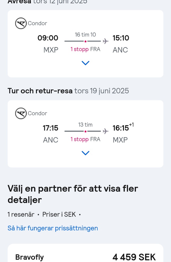Open the 'Så här fungerar prissättningen' link
Screen dimensions: 171x262
click(x=53, y=228)
